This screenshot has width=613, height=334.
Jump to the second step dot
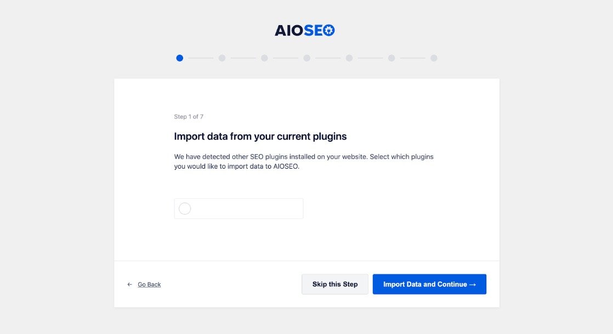coord(222,58)
